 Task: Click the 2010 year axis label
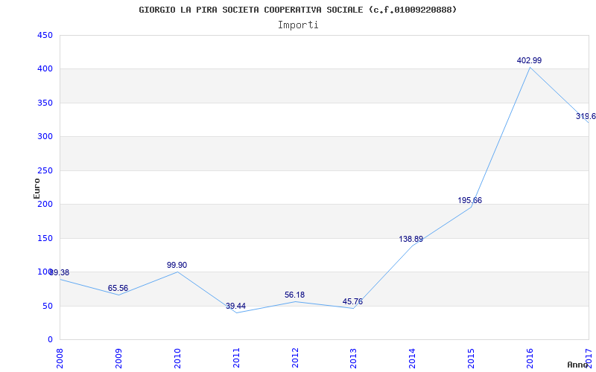pos(177,358)
